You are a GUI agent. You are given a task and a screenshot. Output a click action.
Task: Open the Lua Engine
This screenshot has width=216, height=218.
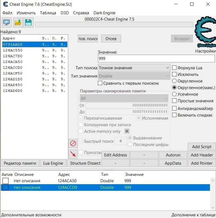[53, 163]
